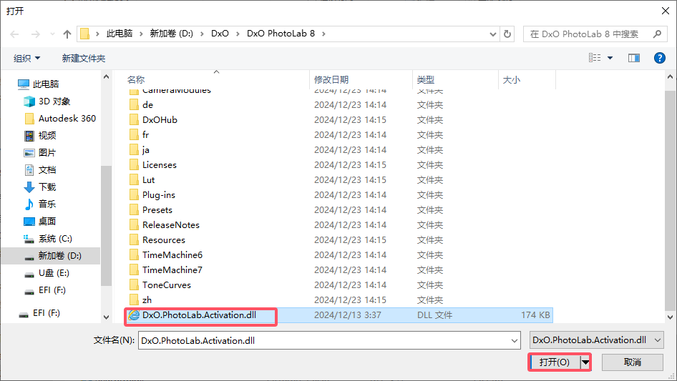This screenshot has height=381, width=677.
Task: Click the file list scroll-up arrow
Action: point(670,76)
